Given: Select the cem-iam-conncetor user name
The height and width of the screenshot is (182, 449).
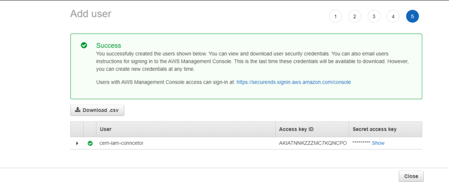Looking at the screenshot, I should [121, 143].
